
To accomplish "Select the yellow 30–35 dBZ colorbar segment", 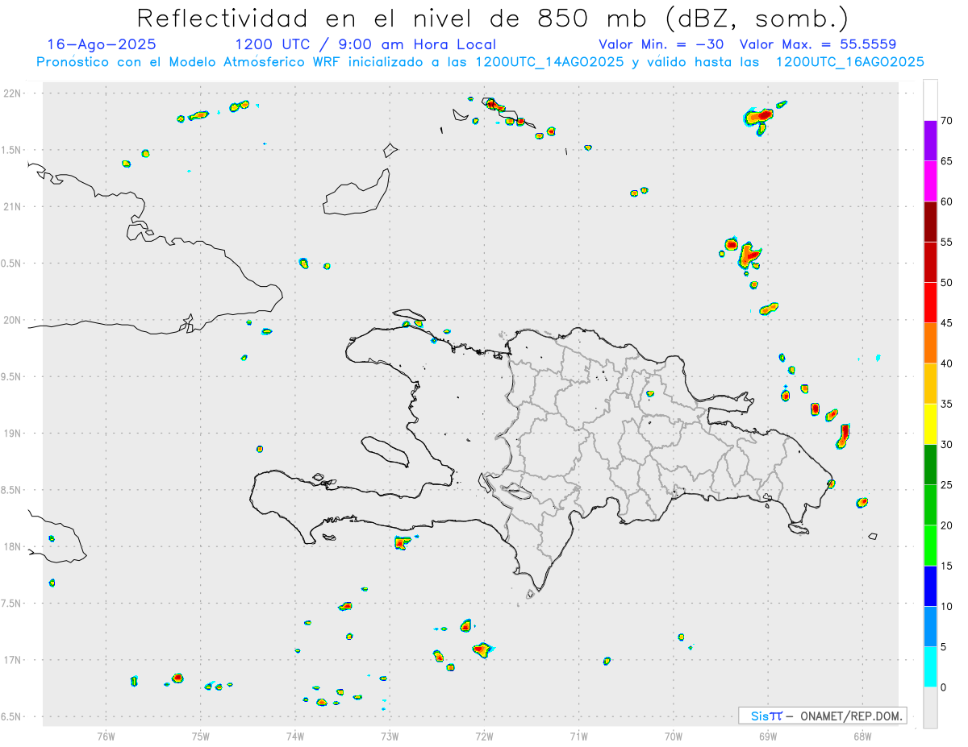I will click(x=930, y=424).
